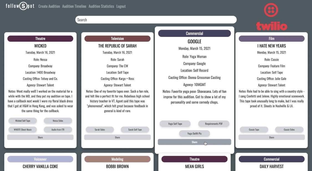Click 'Company: The CW' text
The image size is (312, 171).
[x=117, y=66]
